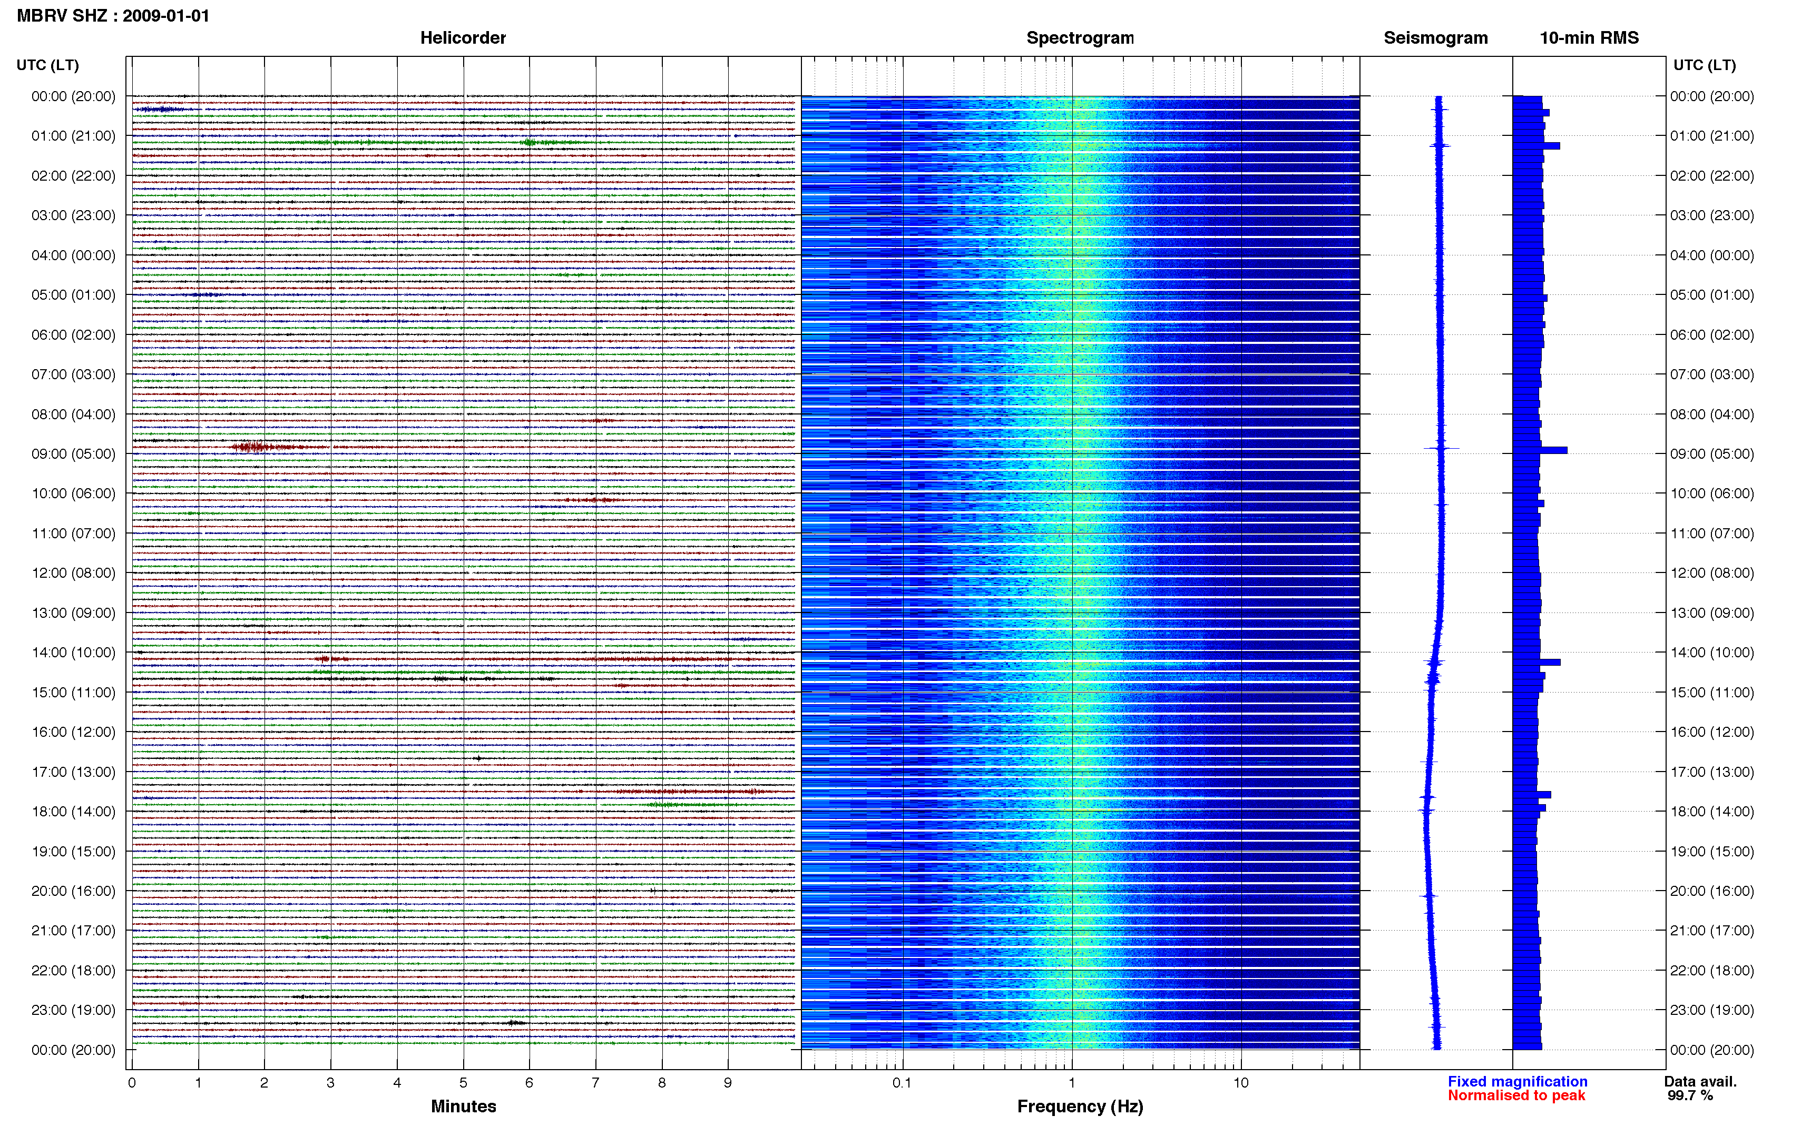Viewport: 1801px width, 1126px height.
Task: Click the 'Normalised to peak' legend text
Action: coord(1516,1095)
